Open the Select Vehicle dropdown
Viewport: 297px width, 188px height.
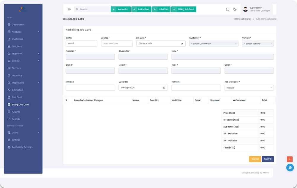[x=258, y=44]
